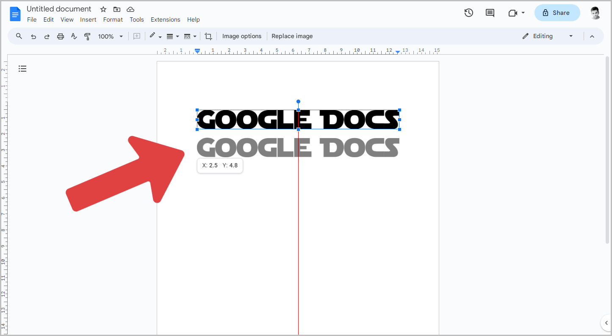Click the move to folder icon
This screenshot has height=336, width=612.
(117, 9)
